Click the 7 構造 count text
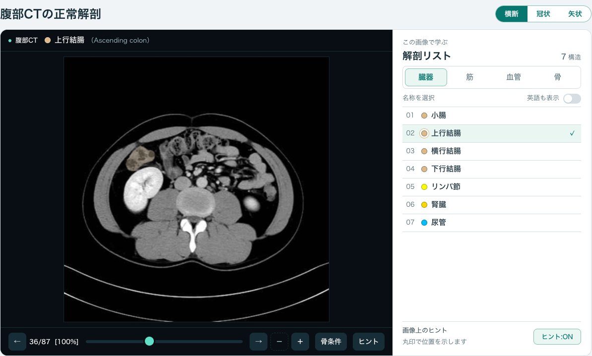Image resolution: width=592 pixels, height=356 pixels. (571, 57)
